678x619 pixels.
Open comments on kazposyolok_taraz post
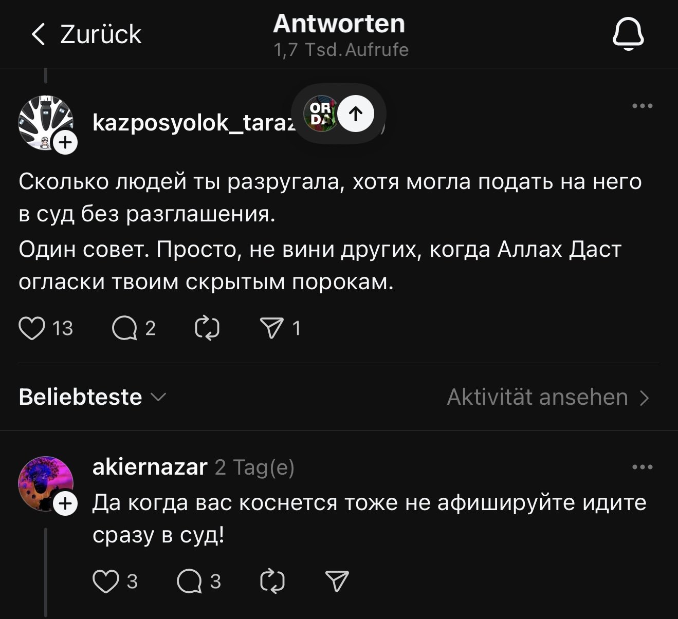pos(124,328)
